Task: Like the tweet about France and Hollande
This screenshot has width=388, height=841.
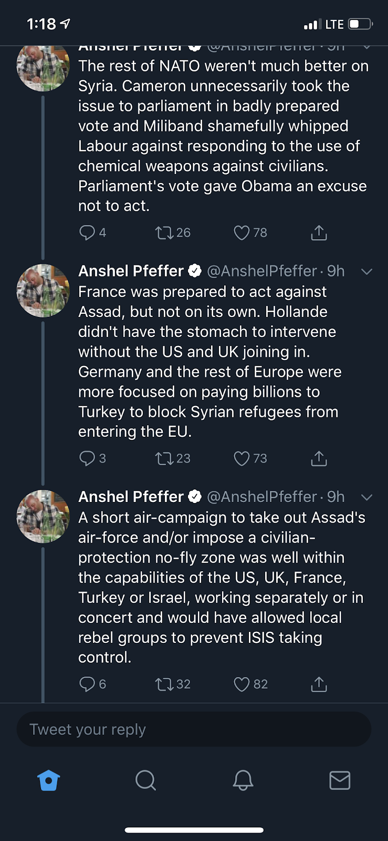Action: tap(242, 459)
